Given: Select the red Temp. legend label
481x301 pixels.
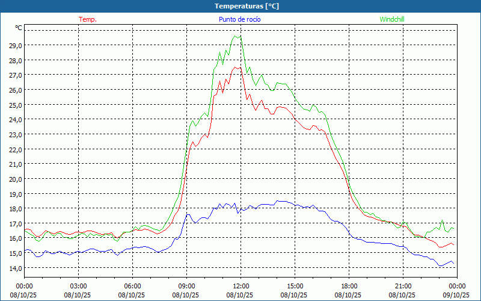Looking at the screenshot, I should (88, 19).
